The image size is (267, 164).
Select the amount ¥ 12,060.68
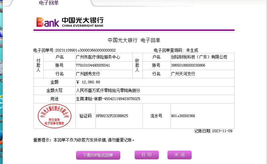(88, 82)
